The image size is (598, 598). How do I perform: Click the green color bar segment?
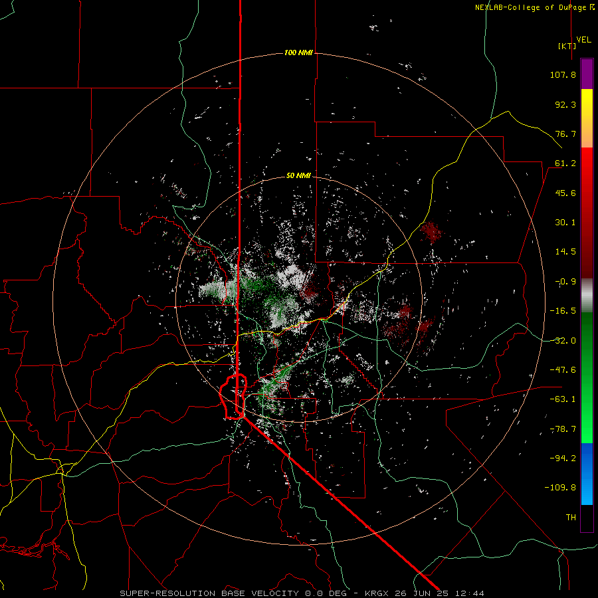coord(587,377)
